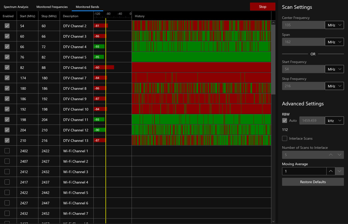The width and height of the screenshot is (348, 224).
Task: Click the Stop Frequency input field
Action: [x=303, y=86]
